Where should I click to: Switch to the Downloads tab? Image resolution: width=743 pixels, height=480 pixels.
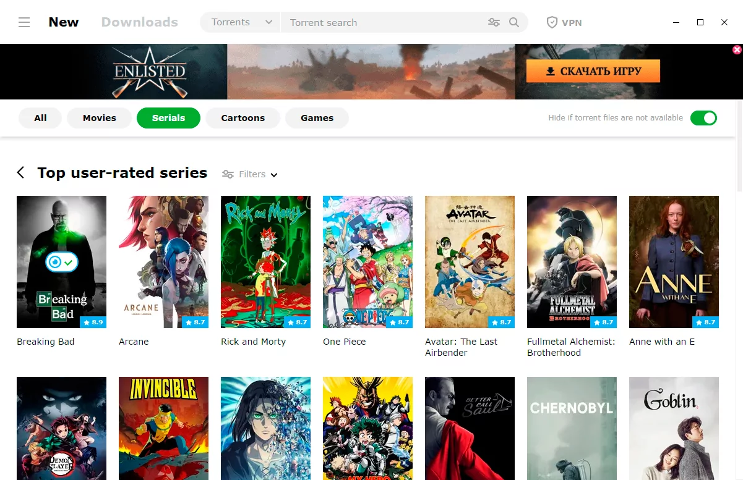140,22
